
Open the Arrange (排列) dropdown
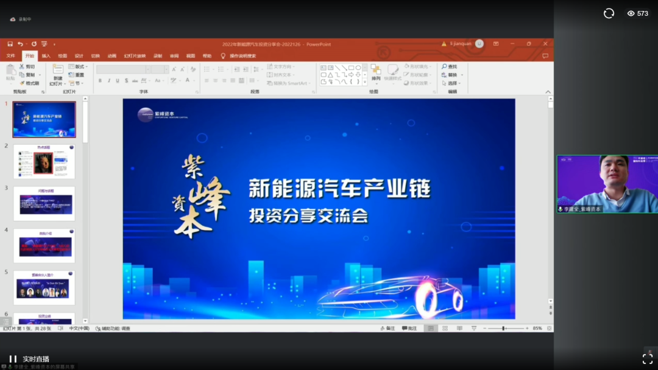tap(376, 74)
